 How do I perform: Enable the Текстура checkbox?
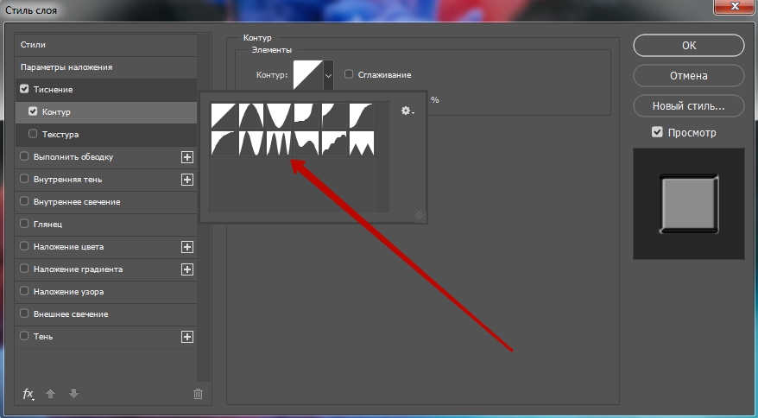tap(33, 134)
